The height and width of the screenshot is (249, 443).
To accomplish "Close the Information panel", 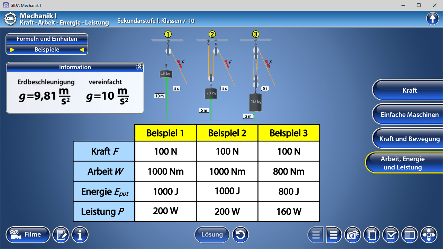I will coord(139,67).
